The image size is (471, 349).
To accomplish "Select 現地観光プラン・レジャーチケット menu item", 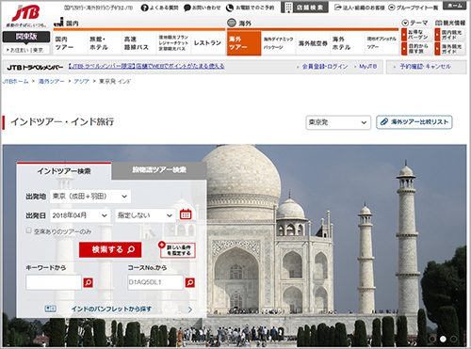I will 173,43.
